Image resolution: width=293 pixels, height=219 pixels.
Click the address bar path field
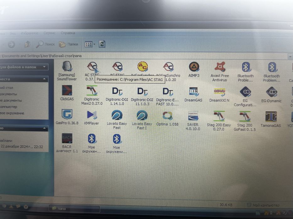[x=144, y=56]
